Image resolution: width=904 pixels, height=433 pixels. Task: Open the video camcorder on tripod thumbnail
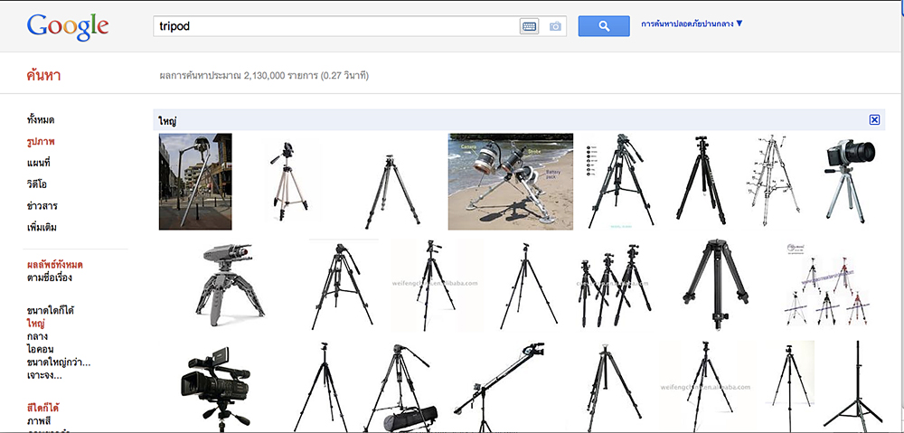point(215,388)
